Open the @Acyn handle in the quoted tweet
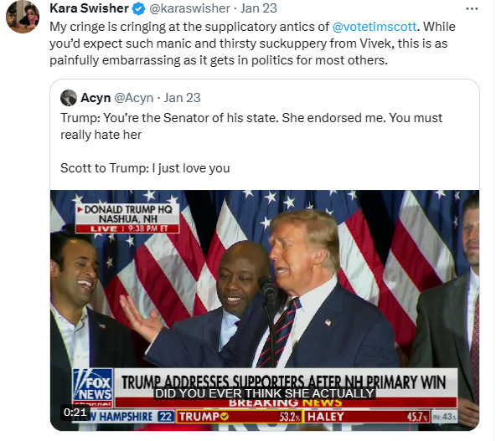The width and height of the screenshot is (496, 441). pyautogui.click(x=134, y=98)
